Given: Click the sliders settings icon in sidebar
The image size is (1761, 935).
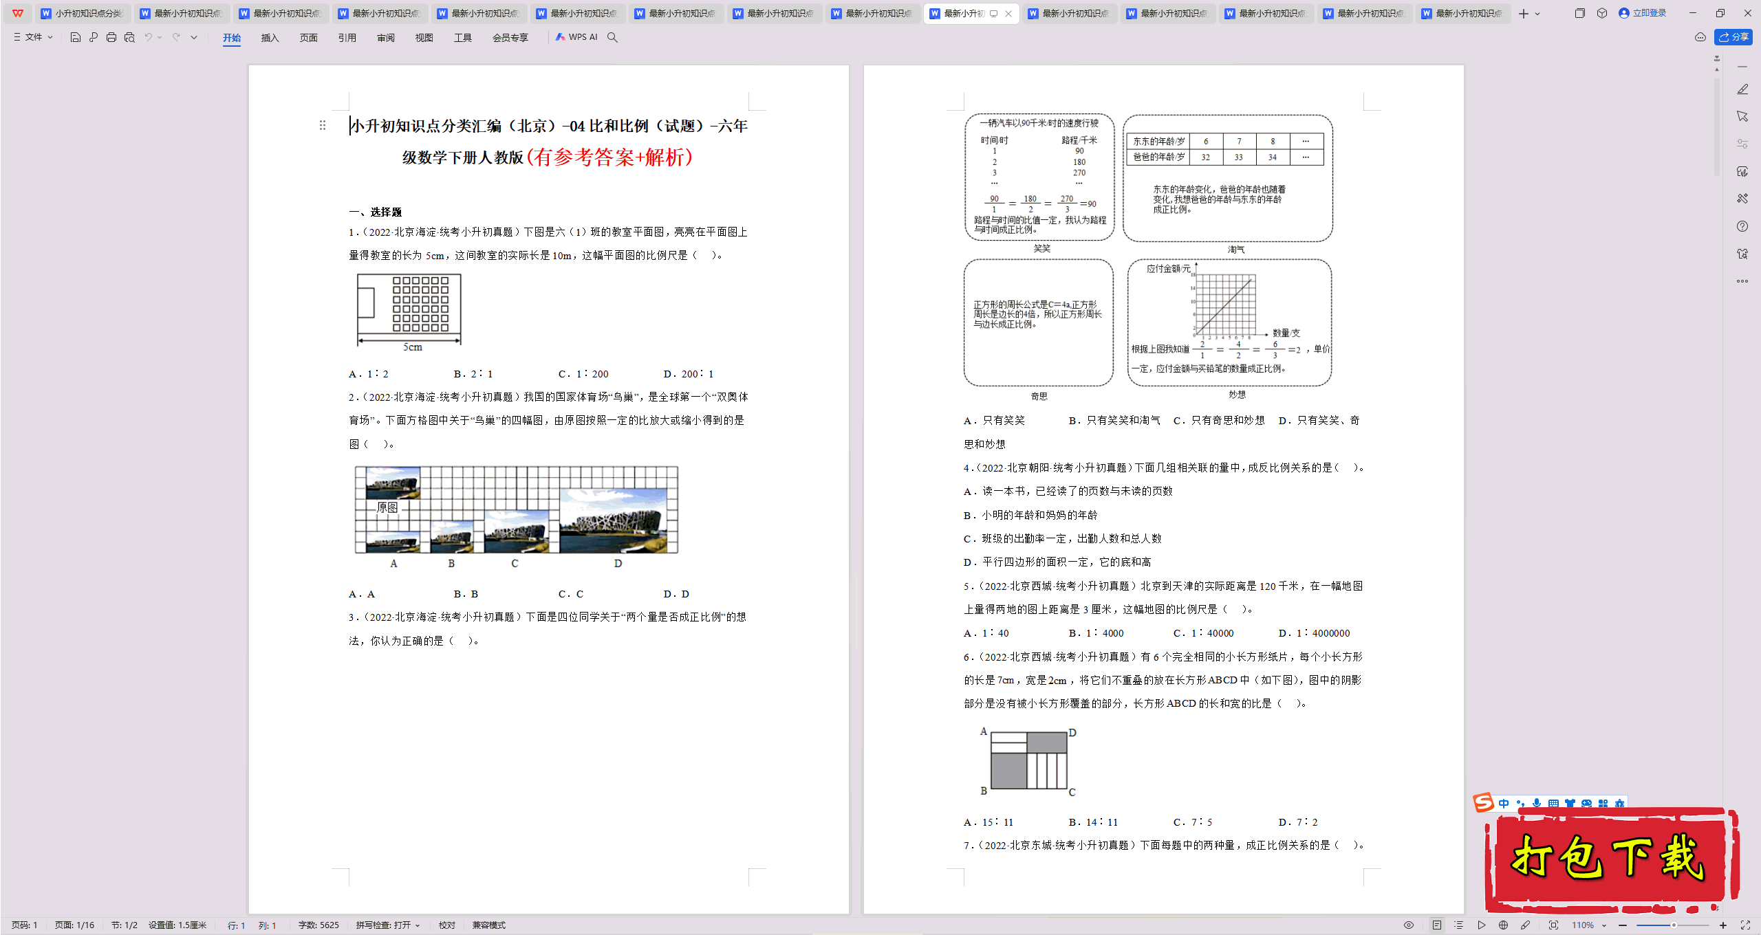Looking at the screenshot, I should click(1742, 144).
